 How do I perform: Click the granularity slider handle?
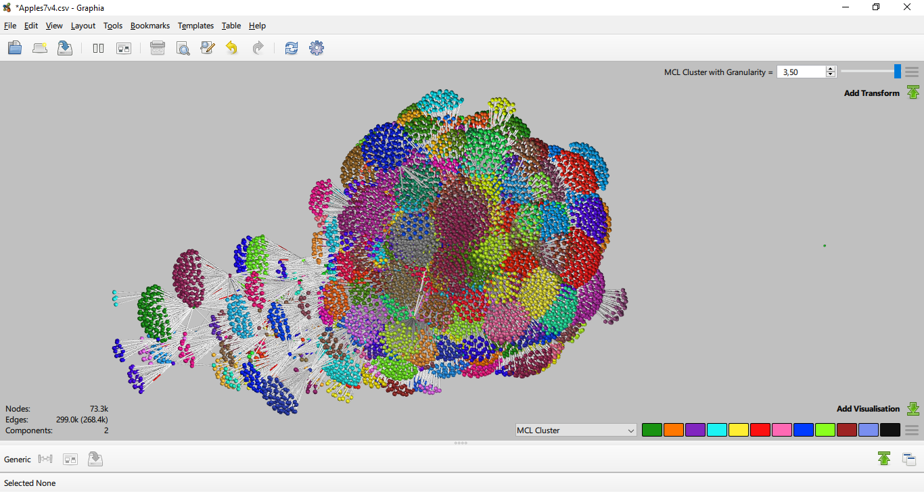[x=898, y=72]
